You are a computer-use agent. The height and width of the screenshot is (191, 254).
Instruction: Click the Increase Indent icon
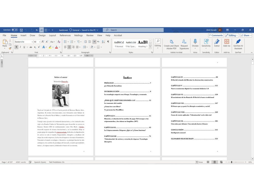90,42
